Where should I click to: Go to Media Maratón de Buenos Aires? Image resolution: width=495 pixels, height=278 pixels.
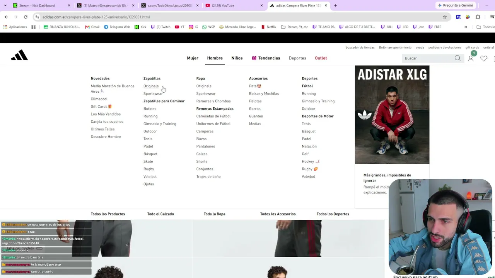pos(113,88)
